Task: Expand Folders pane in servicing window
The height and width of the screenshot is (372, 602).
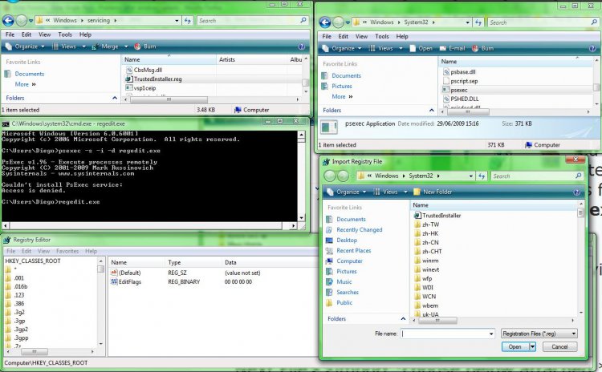Action: [x=115, y=98]
